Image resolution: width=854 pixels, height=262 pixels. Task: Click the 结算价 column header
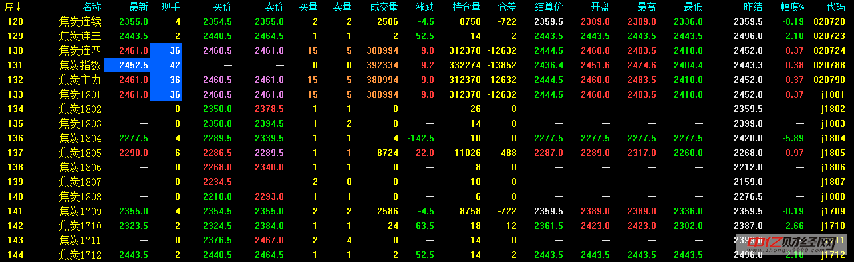(x=549, y=7)
